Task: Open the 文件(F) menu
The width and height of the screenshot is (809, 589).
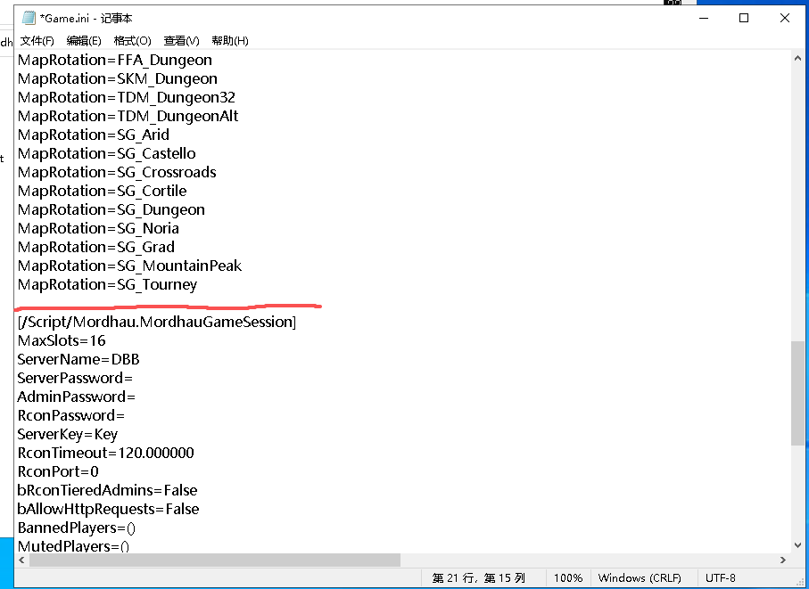Action: tap(37, 41)
